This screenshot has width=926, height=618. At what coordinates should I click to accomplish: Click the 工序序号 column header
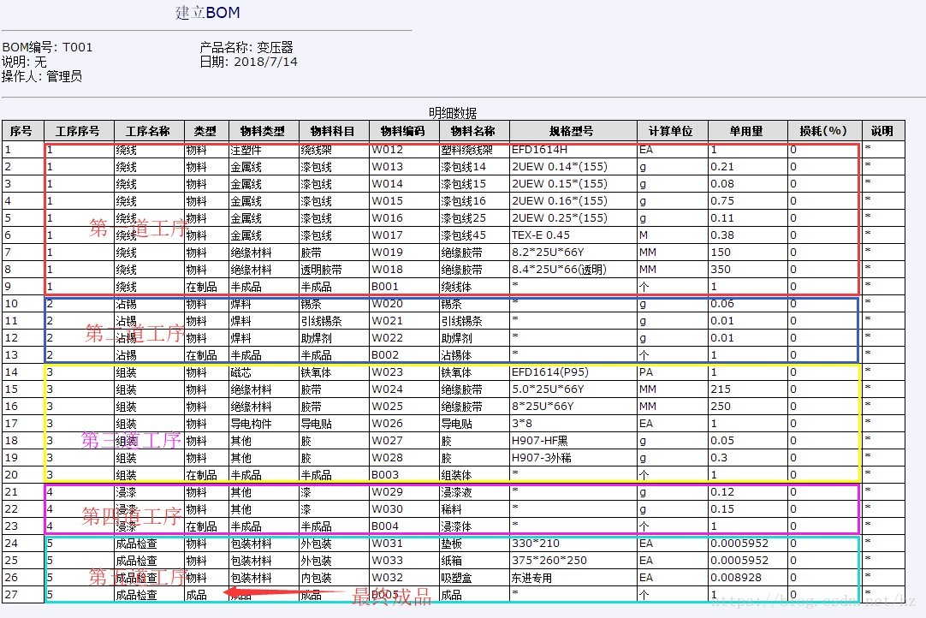tap(78, 131)
